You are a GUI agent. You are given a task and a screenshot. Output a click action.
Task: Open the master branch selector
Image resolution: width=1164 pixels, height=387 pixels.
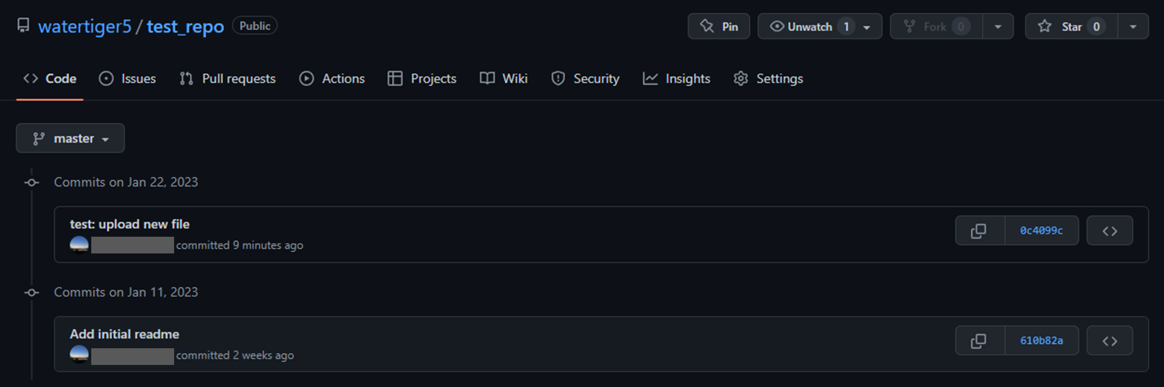point(70,138)
